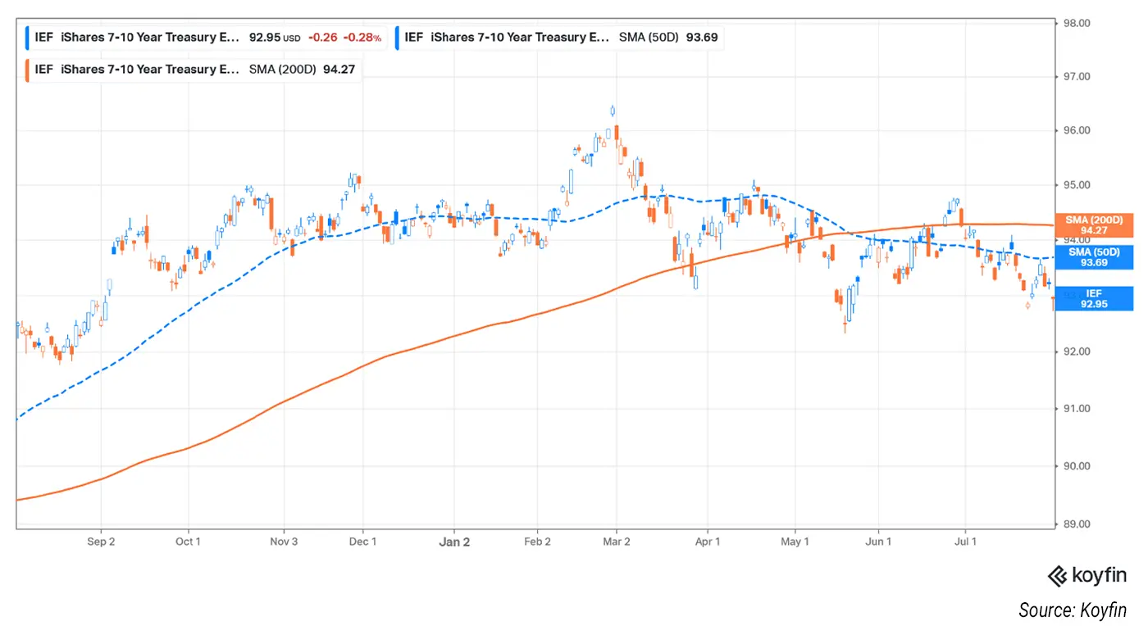The height and width of the screenshot is (644, 1148).
Task: Click the 93.69 value in the legend
Action: coord(702,37)
